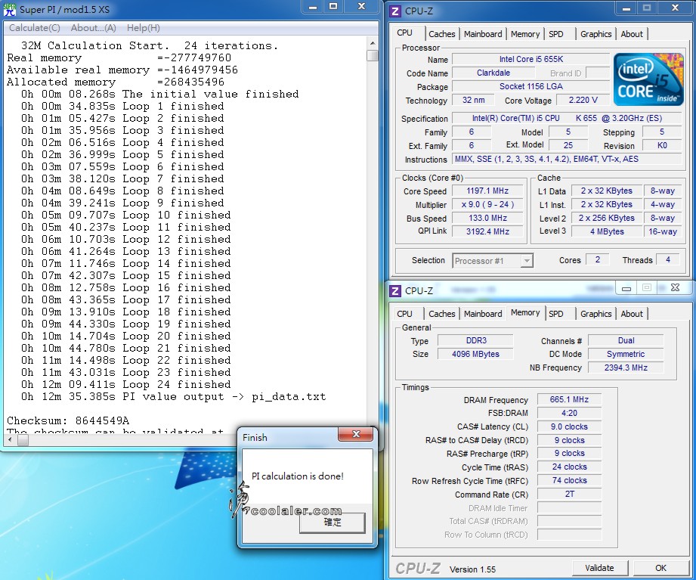Screen dimensions: 696x580
Task: Open the Mainboard tab in the top CPU-Z window
Action: pyautogui.click(x=483, y=34)
